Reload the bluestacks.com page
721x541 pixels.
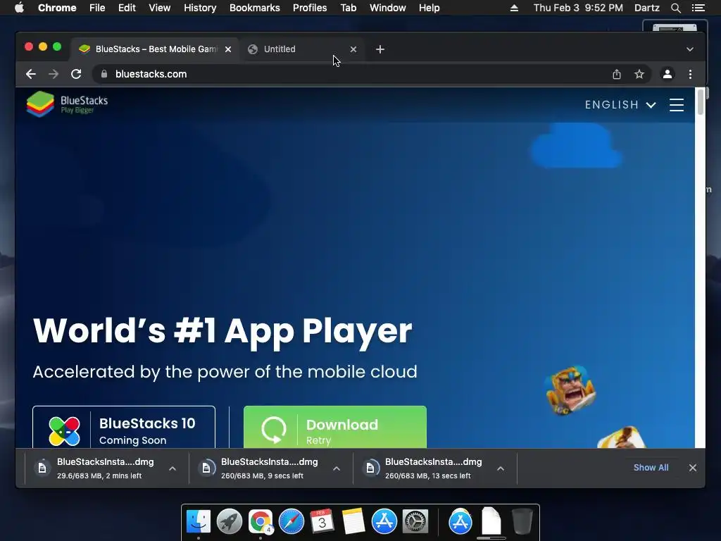tap(76, 74)
